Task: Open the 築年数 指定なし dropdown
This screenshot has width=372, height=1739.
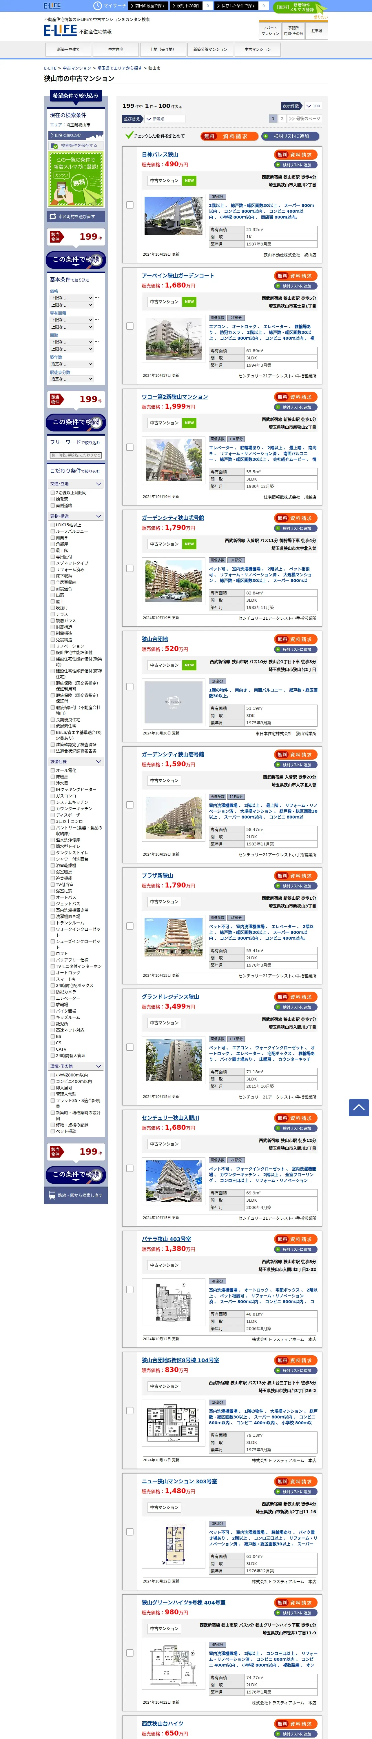Action: coord(72,364)
